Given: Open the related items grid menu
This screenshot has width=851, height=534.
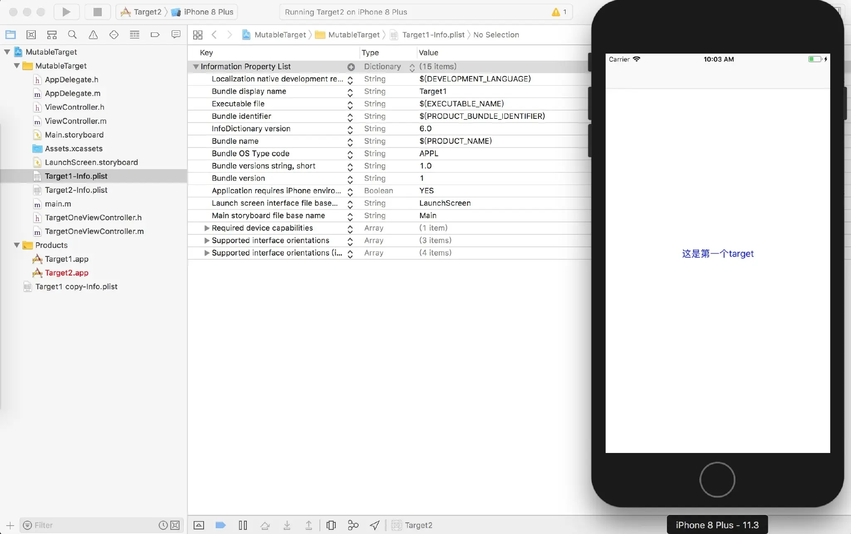Looking at the screenshot, I should (198, 34).
